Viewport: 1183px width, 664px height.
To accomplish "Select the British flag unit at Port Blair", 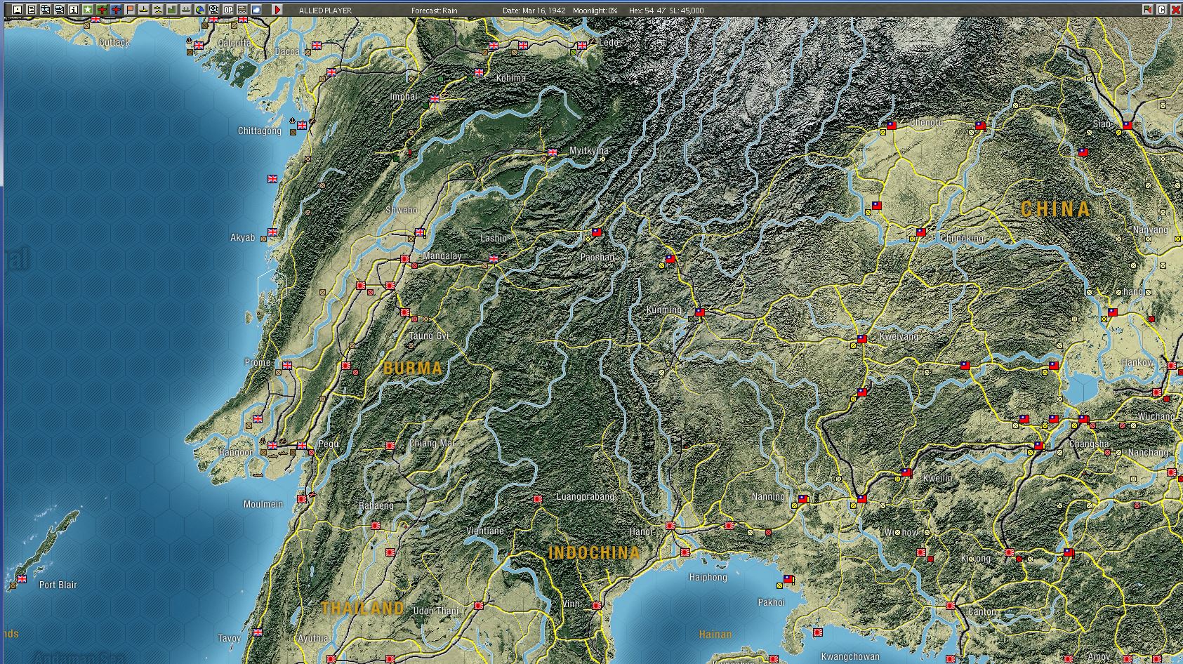I will [x=22, y=579].
